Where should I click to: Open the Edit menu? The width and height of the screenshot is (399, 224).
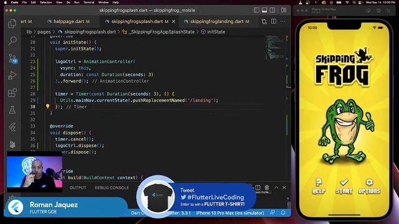pyautogui.click(x=33, y=2)
